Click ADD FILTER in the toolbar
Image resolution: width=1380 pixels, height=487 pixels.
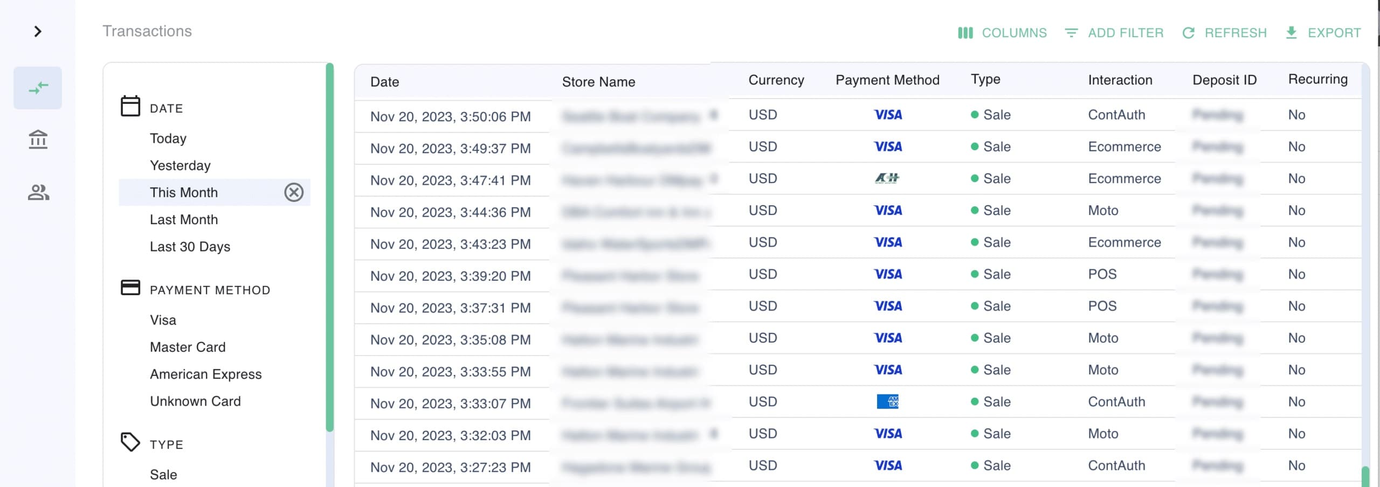[1114, 33]
